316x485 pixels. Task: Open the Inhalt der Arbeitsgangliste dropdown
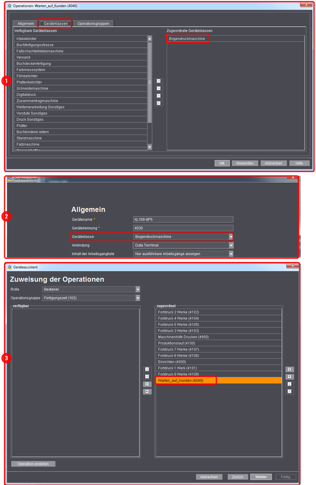tap(231, 254)
